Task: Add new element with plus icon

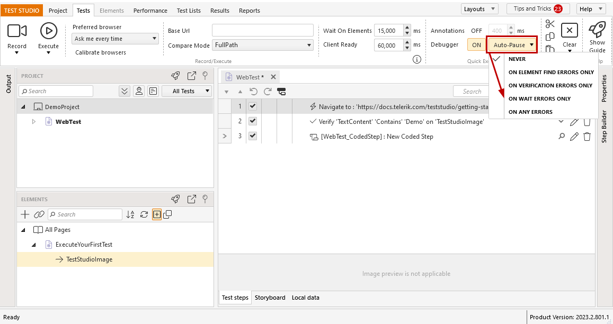Action: click(25, 214)
